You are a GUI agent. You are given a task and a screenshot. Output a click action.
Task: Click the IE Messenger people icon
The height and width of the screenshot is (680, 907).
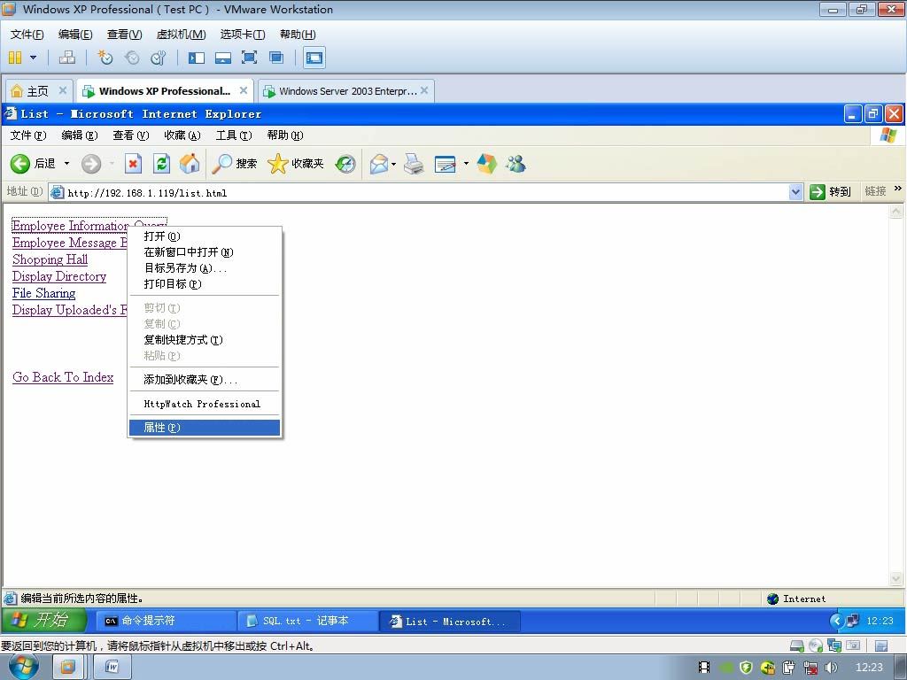tap(516, 164)
